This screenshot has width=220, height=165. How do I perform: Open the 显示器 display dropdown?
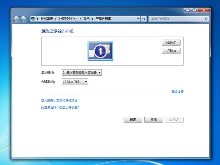click(x=82, y=72)
